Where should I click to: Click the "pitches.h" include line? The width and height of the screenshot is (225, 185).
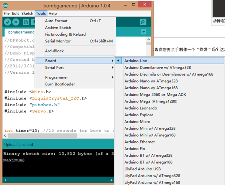coord(32,105)
